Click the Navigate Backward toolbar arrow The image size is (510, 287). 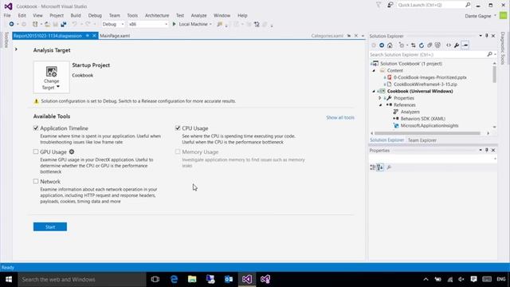click(11, 24)
